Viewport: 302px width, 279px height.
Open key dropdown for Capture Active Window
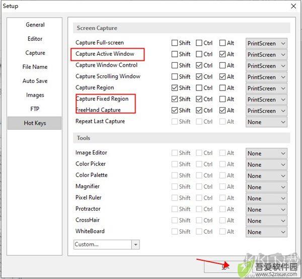[266, 55]
